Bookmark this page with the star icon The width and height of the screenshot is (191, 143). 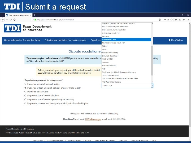tap(172, 20)
